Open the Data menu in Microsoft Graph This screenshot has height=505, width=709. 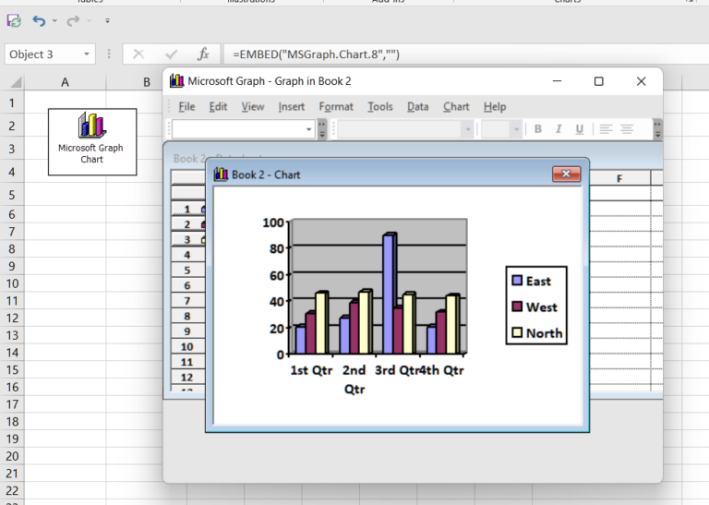pyautogui.click(x=418, y=107)
